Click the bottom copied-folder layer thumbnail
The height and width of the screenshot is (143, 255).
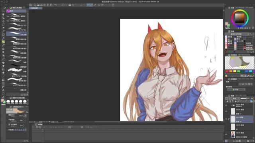pyautogui.click(x=233, y=135)
